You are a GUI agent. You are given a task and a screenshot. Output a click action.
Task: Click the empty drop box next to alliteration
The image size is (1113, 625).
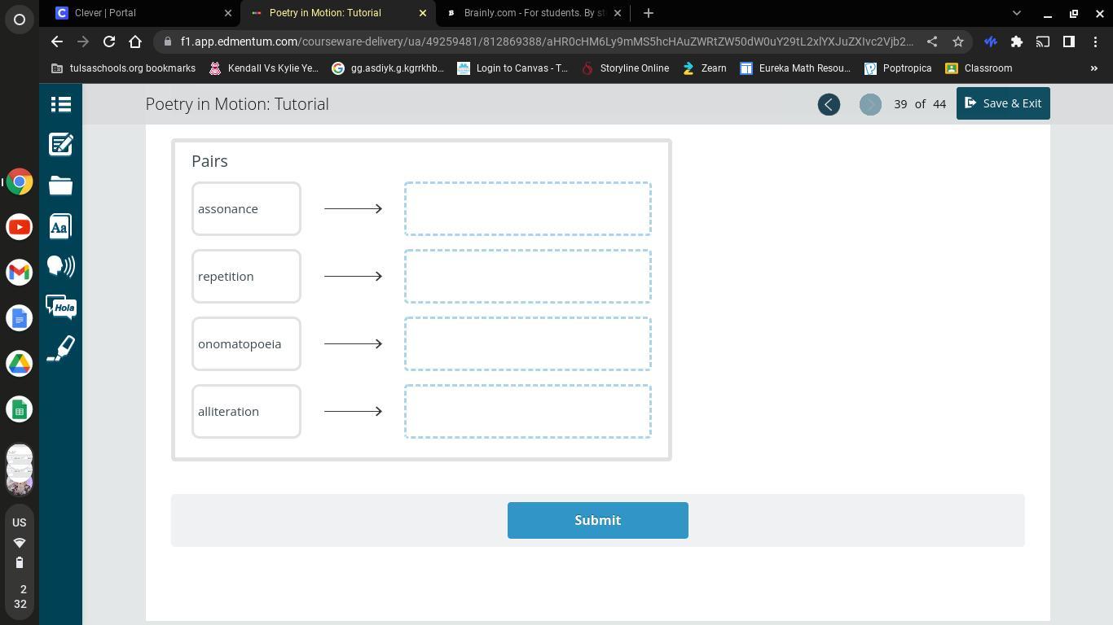tap(528, 412)
